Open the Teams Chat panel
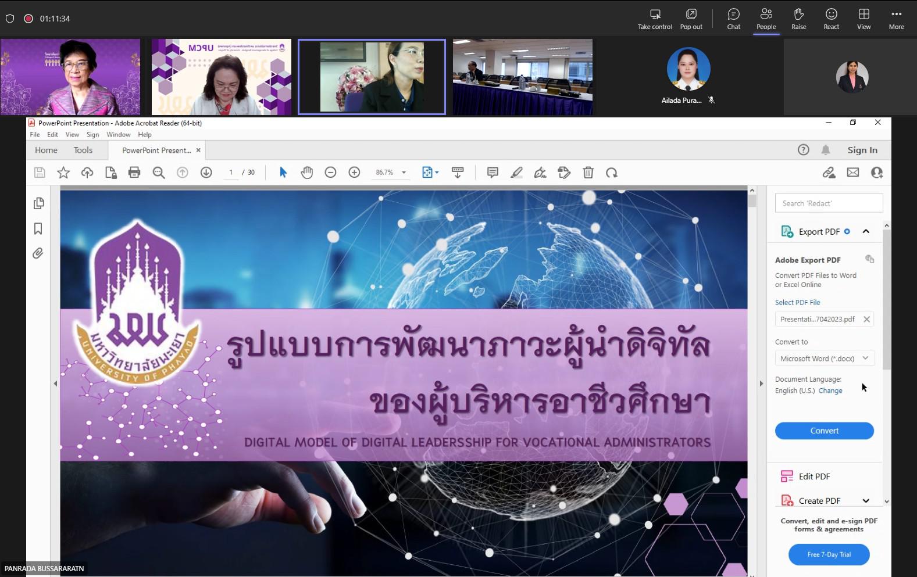Screen dimensions: 917x577 point(734,19)
